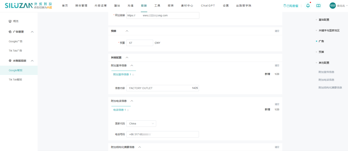Screen dimensions: 348x151
Task: Click the 信息内容 FACTORY OUTLET field
Action: coord(160,88)
